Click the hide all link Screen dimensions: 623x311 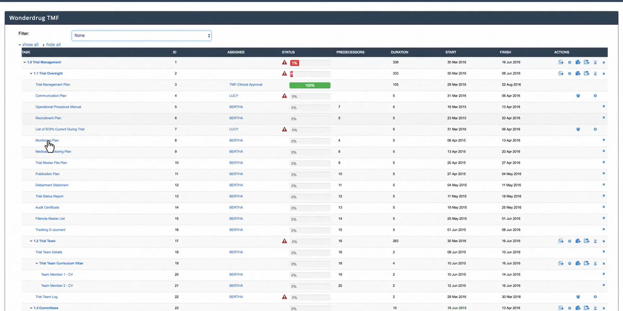53,45
